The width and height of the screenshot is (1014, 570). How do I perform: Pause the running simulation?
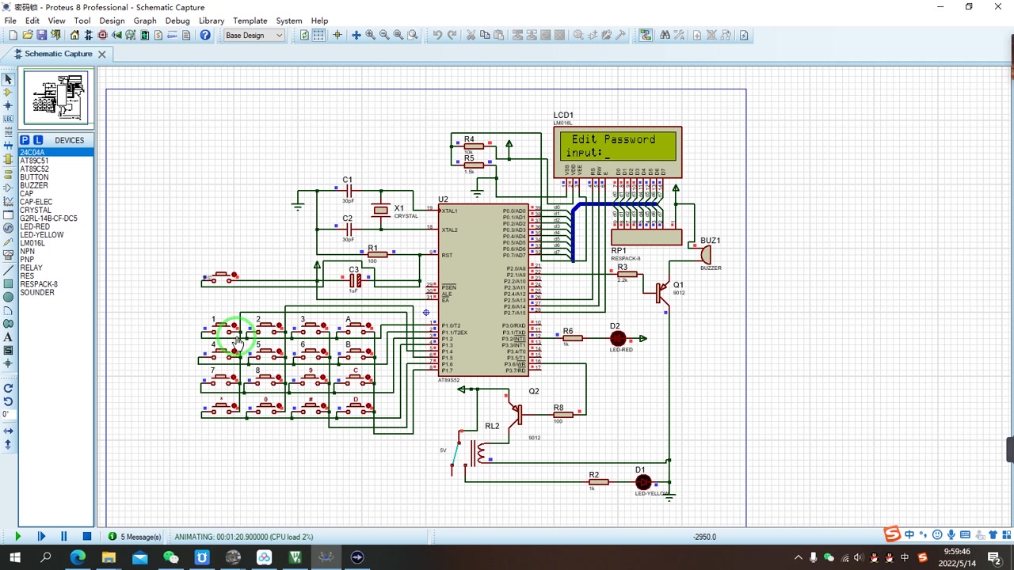[x=64, y=537]
